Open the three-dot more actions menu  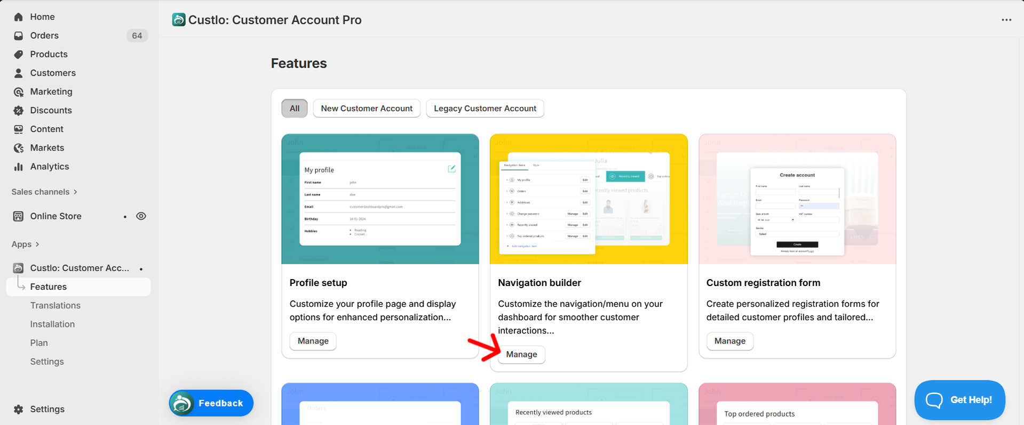click(1006, 20)
